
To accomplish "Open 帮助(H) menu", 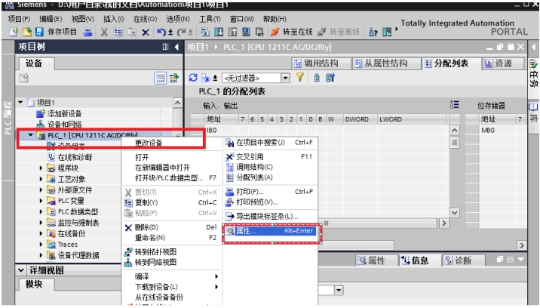I will [x=275, y=19].
